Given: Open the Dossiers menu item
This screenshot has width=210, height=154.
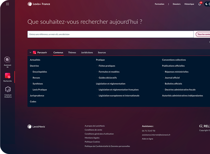Looking at the screenshot, I should click(177, 4).
